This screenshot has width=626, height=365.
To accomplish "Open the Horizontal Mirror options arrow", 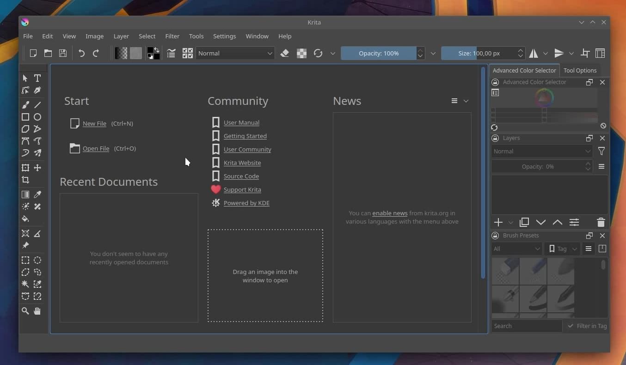I will 546,53.
